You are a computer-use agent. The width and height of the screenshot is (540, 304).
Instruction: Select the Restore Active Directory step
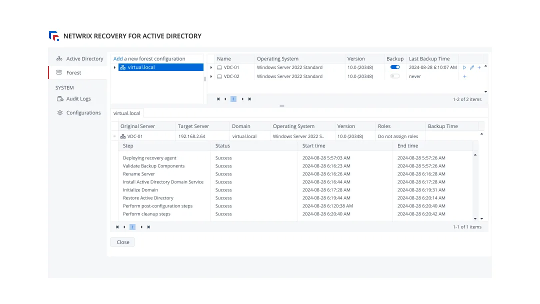tap(148, 198)
